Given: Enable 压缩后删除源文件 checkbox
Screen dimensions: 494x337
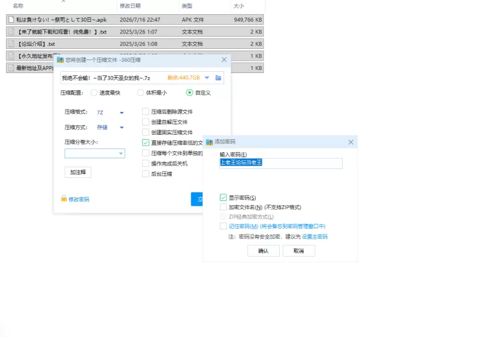Looking at the screenshot, I should 146,111.
